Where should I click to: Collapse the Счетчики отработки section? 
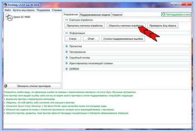[67, 20]
